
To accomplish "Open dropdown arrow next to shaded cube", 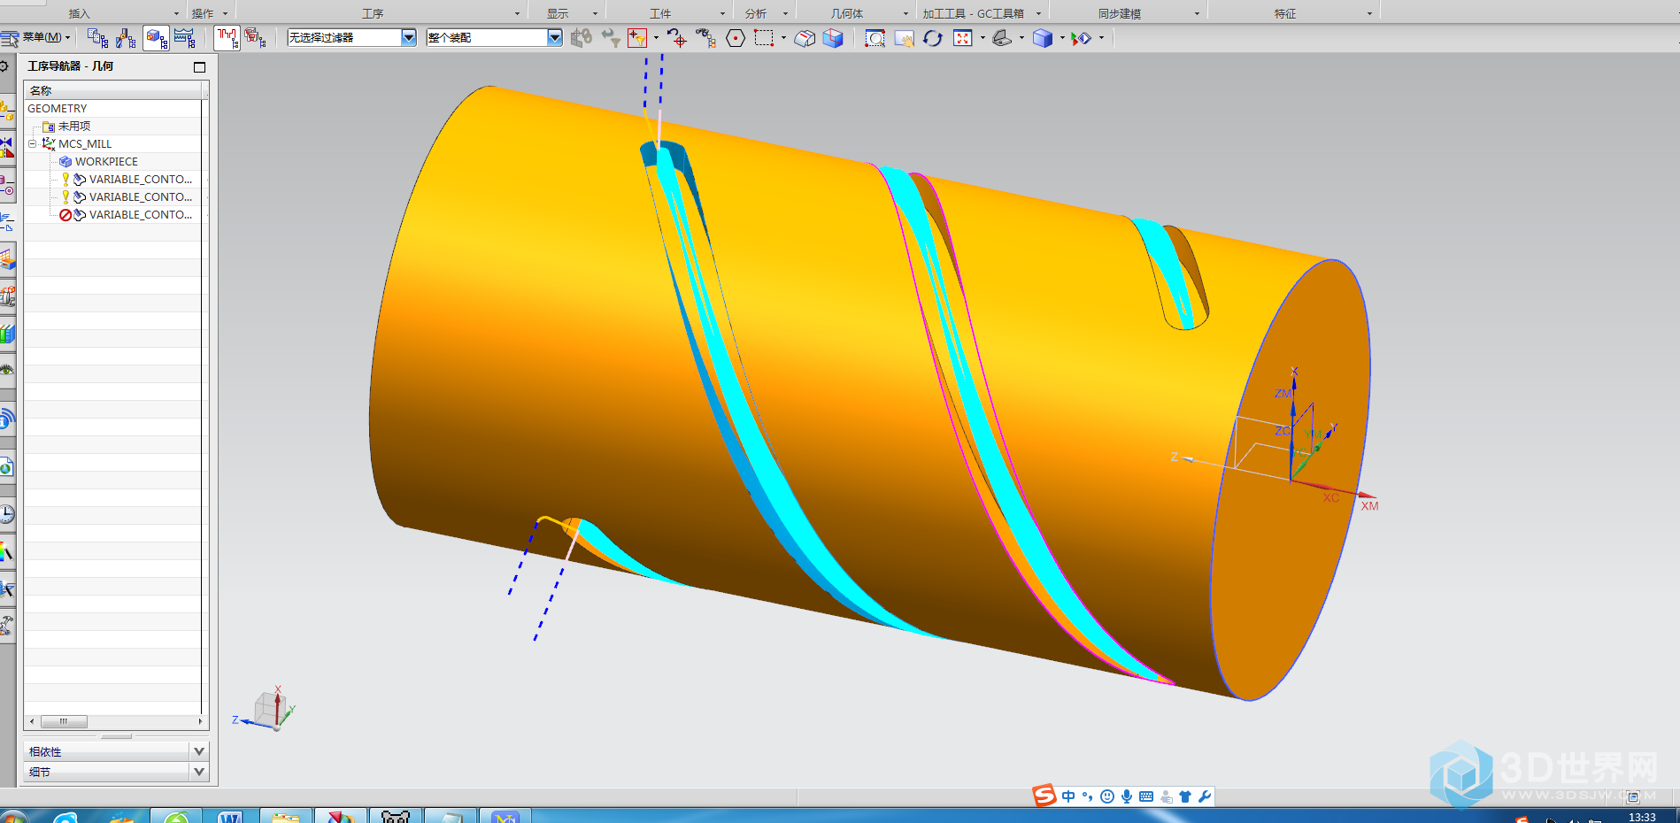I will 1062,38.
